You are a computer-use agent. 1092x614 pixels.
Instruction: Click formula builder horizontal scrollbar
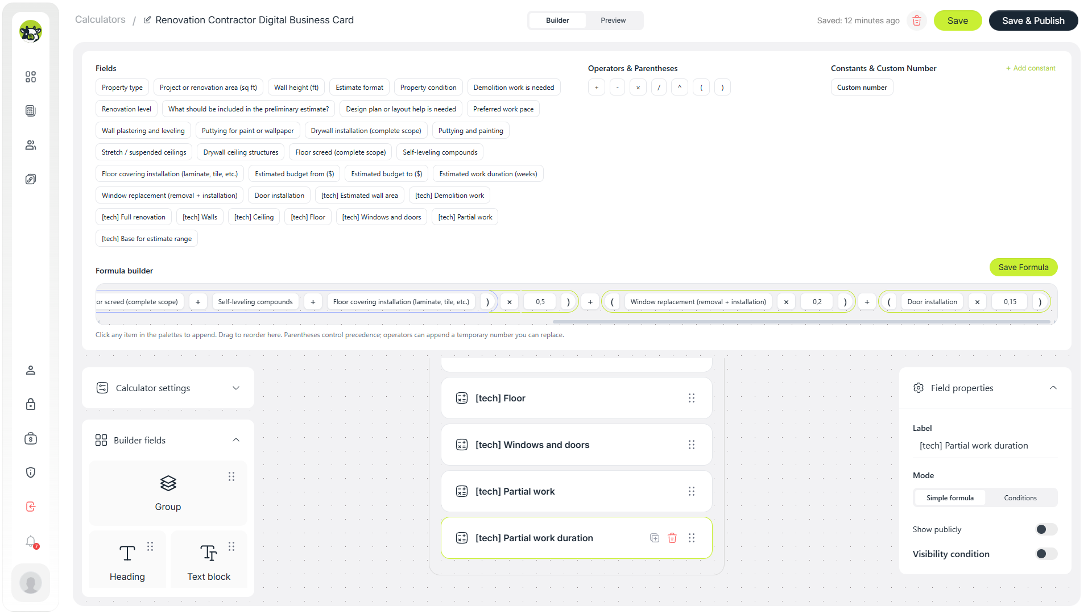pos(801,322)
